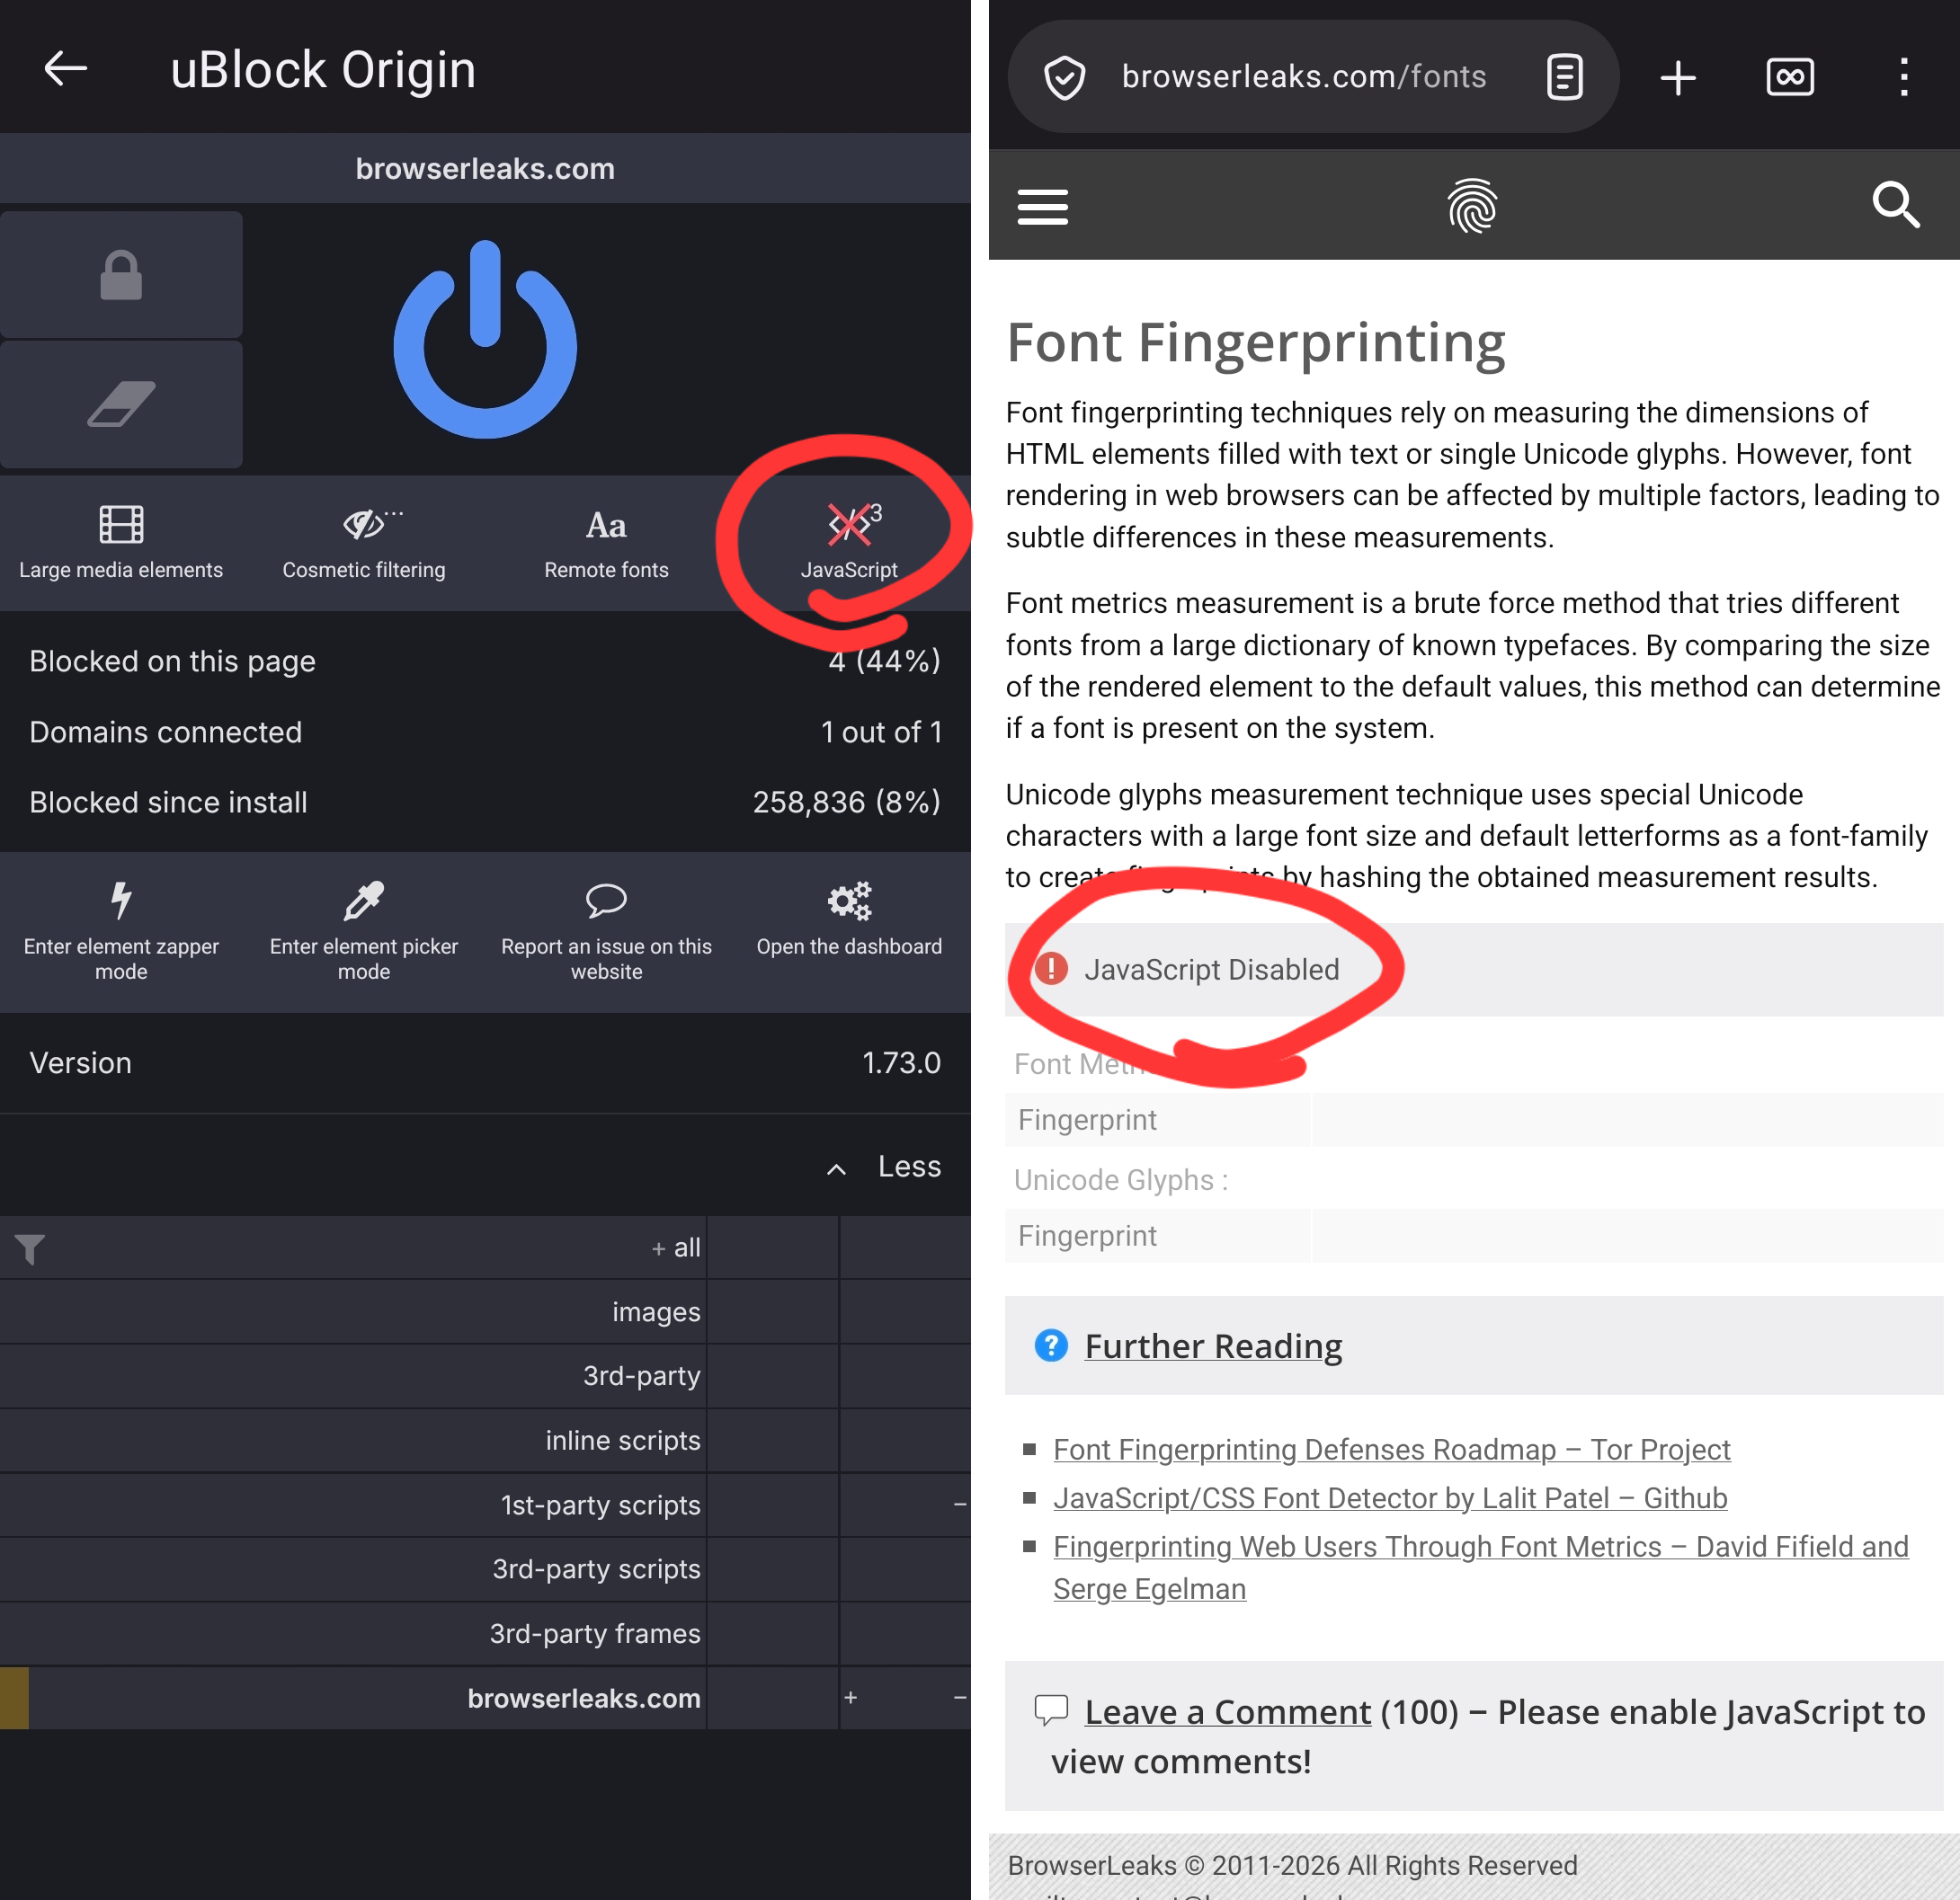The height and width of the screenshot is (1900, 1960).
Task: Enter element zapper mode
Action: pos(121,931)
